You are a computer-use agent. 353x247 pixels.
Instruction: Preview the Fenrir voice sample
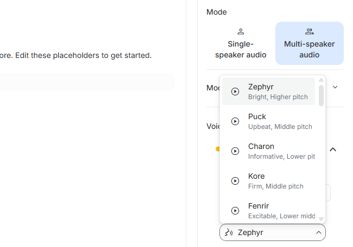235,211
